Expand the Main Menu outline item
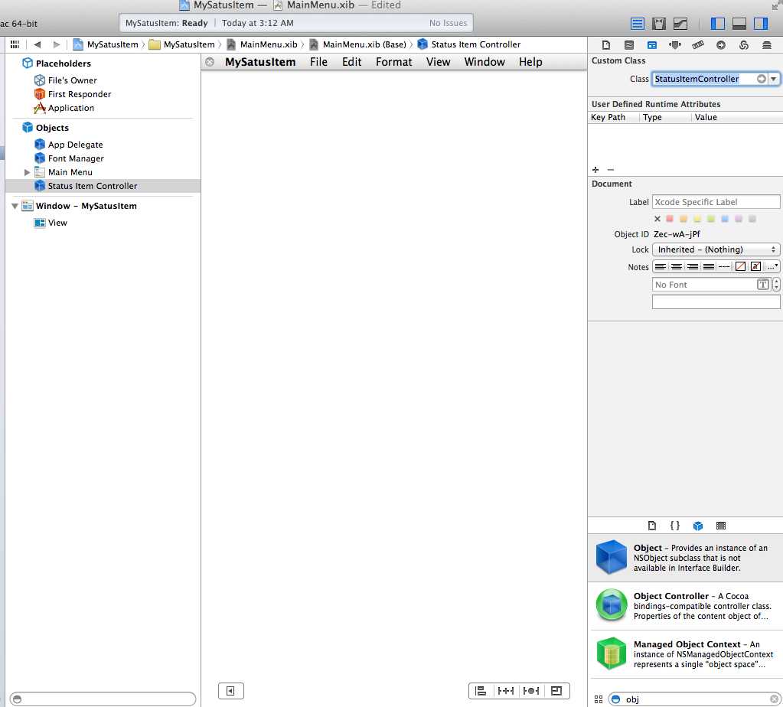 point(27,172)
